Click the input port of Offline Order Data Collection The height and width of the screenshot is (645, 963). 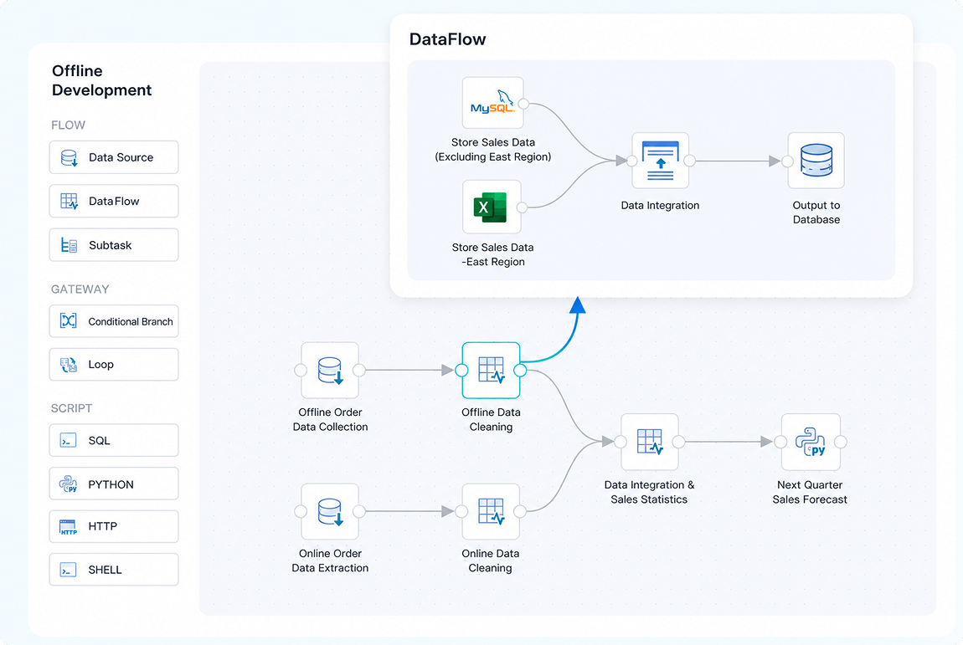[301, 370]
